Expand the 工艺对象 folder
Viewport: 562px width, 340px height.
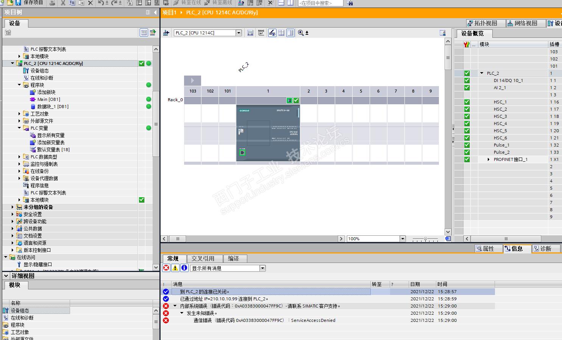coord(19,114)
